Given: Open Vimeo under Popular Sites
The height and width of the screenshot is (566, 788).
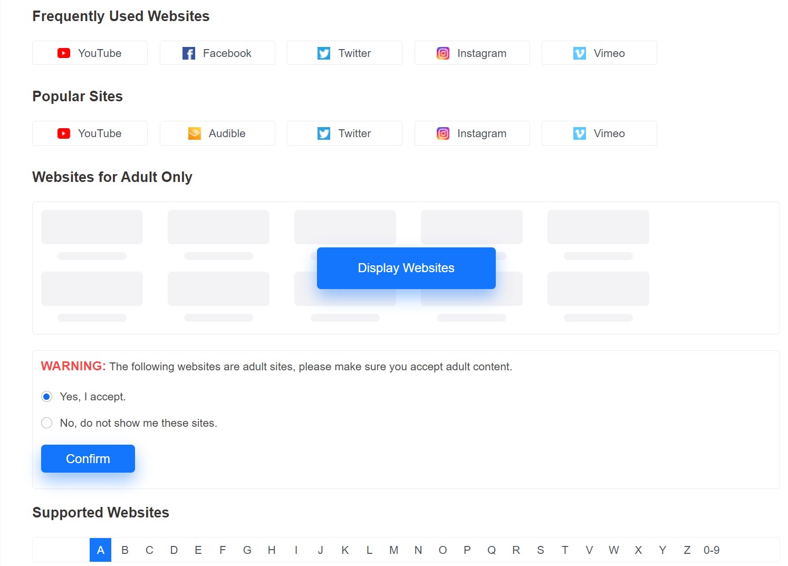Looking at the screenshot, I should 599,133.
